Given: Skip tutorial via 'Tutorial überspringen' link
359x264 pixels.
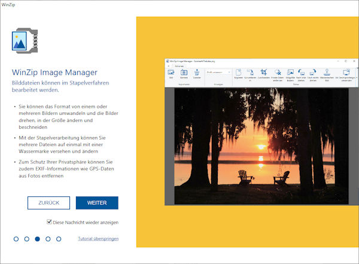Looking at the screenshot, I should (98, 239).
